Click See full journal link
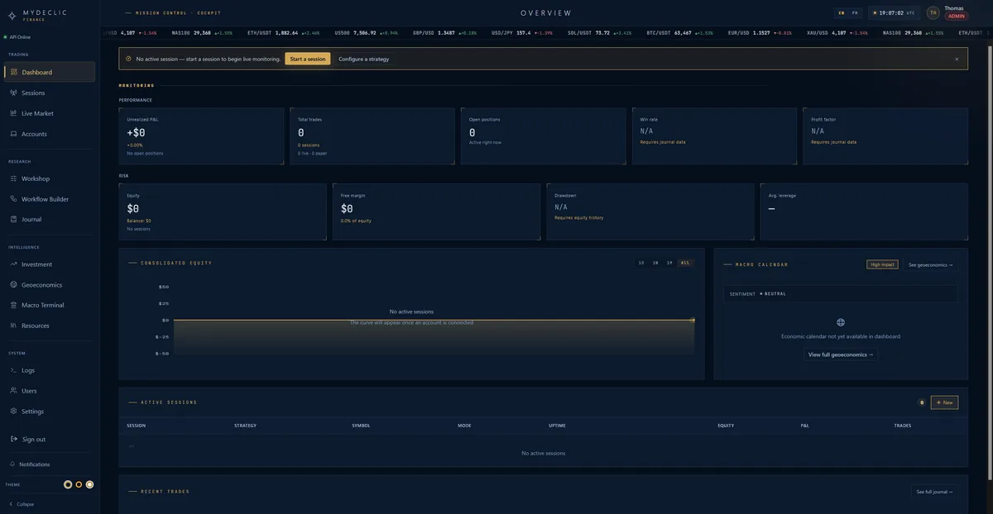 pos(934,492)
